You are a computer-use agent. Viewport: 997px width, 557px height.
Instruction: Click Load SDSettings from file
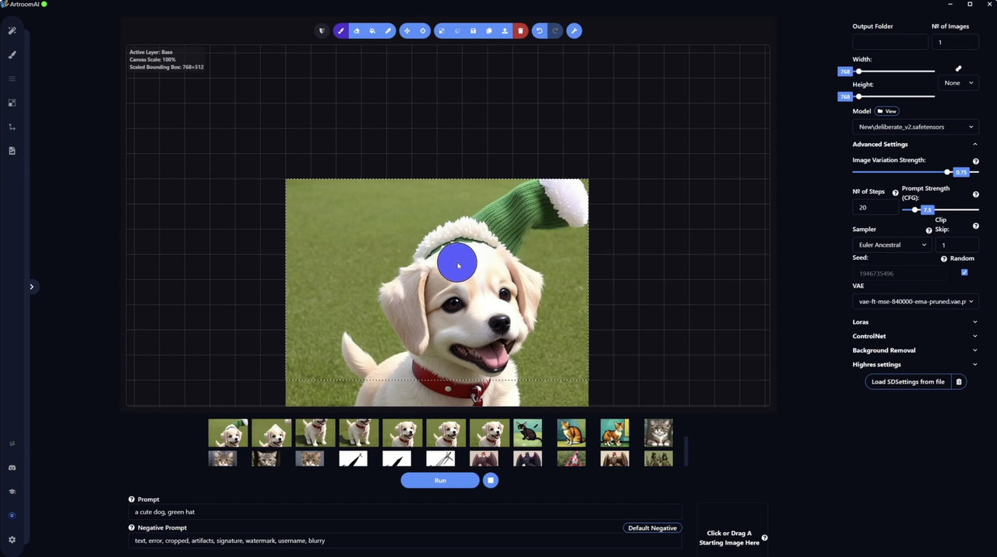(907, 381)
